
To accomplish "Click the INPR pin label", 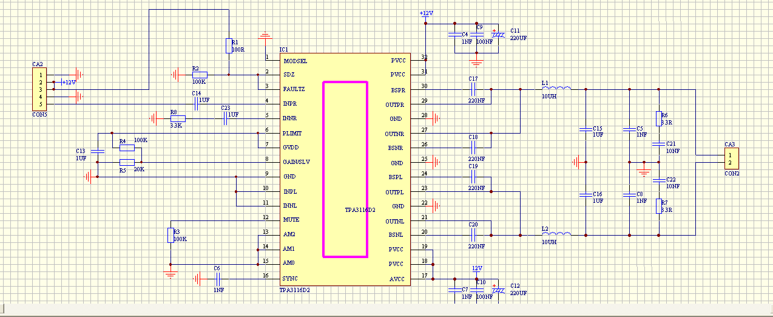I will [x=290, y=104].
